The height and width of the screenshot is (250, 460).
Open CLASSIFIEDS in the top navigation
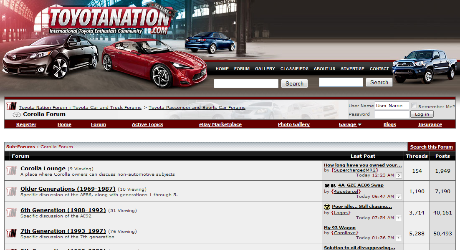tap(294, 69)
